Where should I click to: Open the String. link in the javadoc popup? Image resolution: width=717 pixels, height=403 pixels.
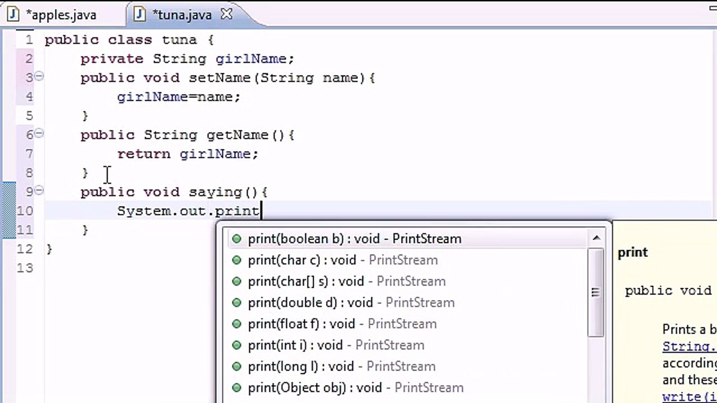tap(689, 346)
